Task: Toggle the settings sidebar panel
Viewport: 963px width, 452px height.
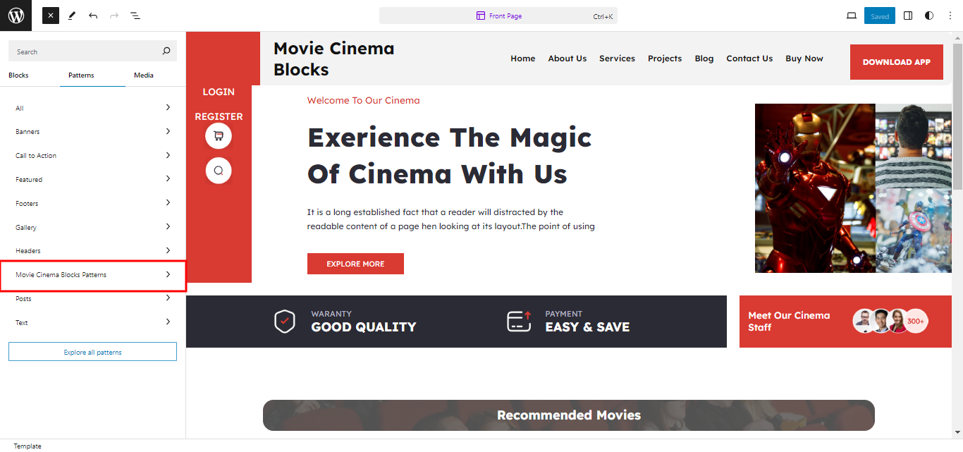Action: click(x=908, y=16)
